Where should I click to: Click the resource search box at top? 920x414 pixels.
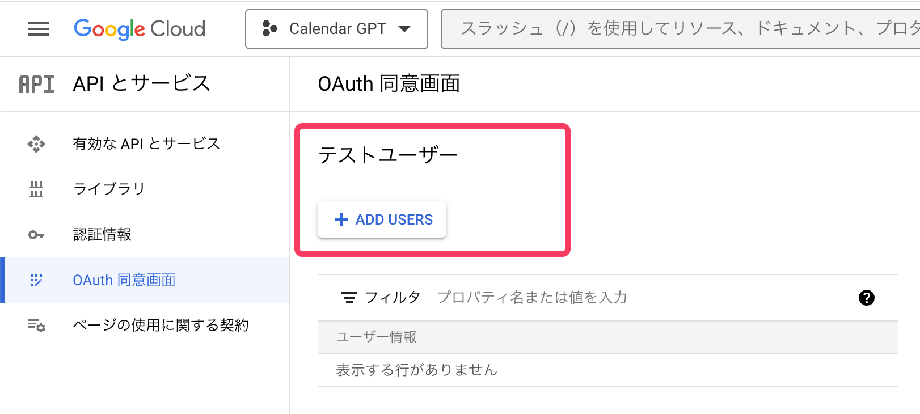681,29
